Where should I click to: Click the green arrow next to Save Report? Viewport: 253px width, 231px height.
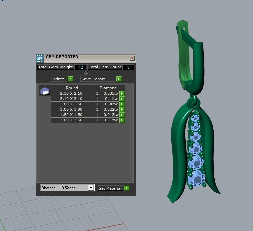(x=119, y=79)
